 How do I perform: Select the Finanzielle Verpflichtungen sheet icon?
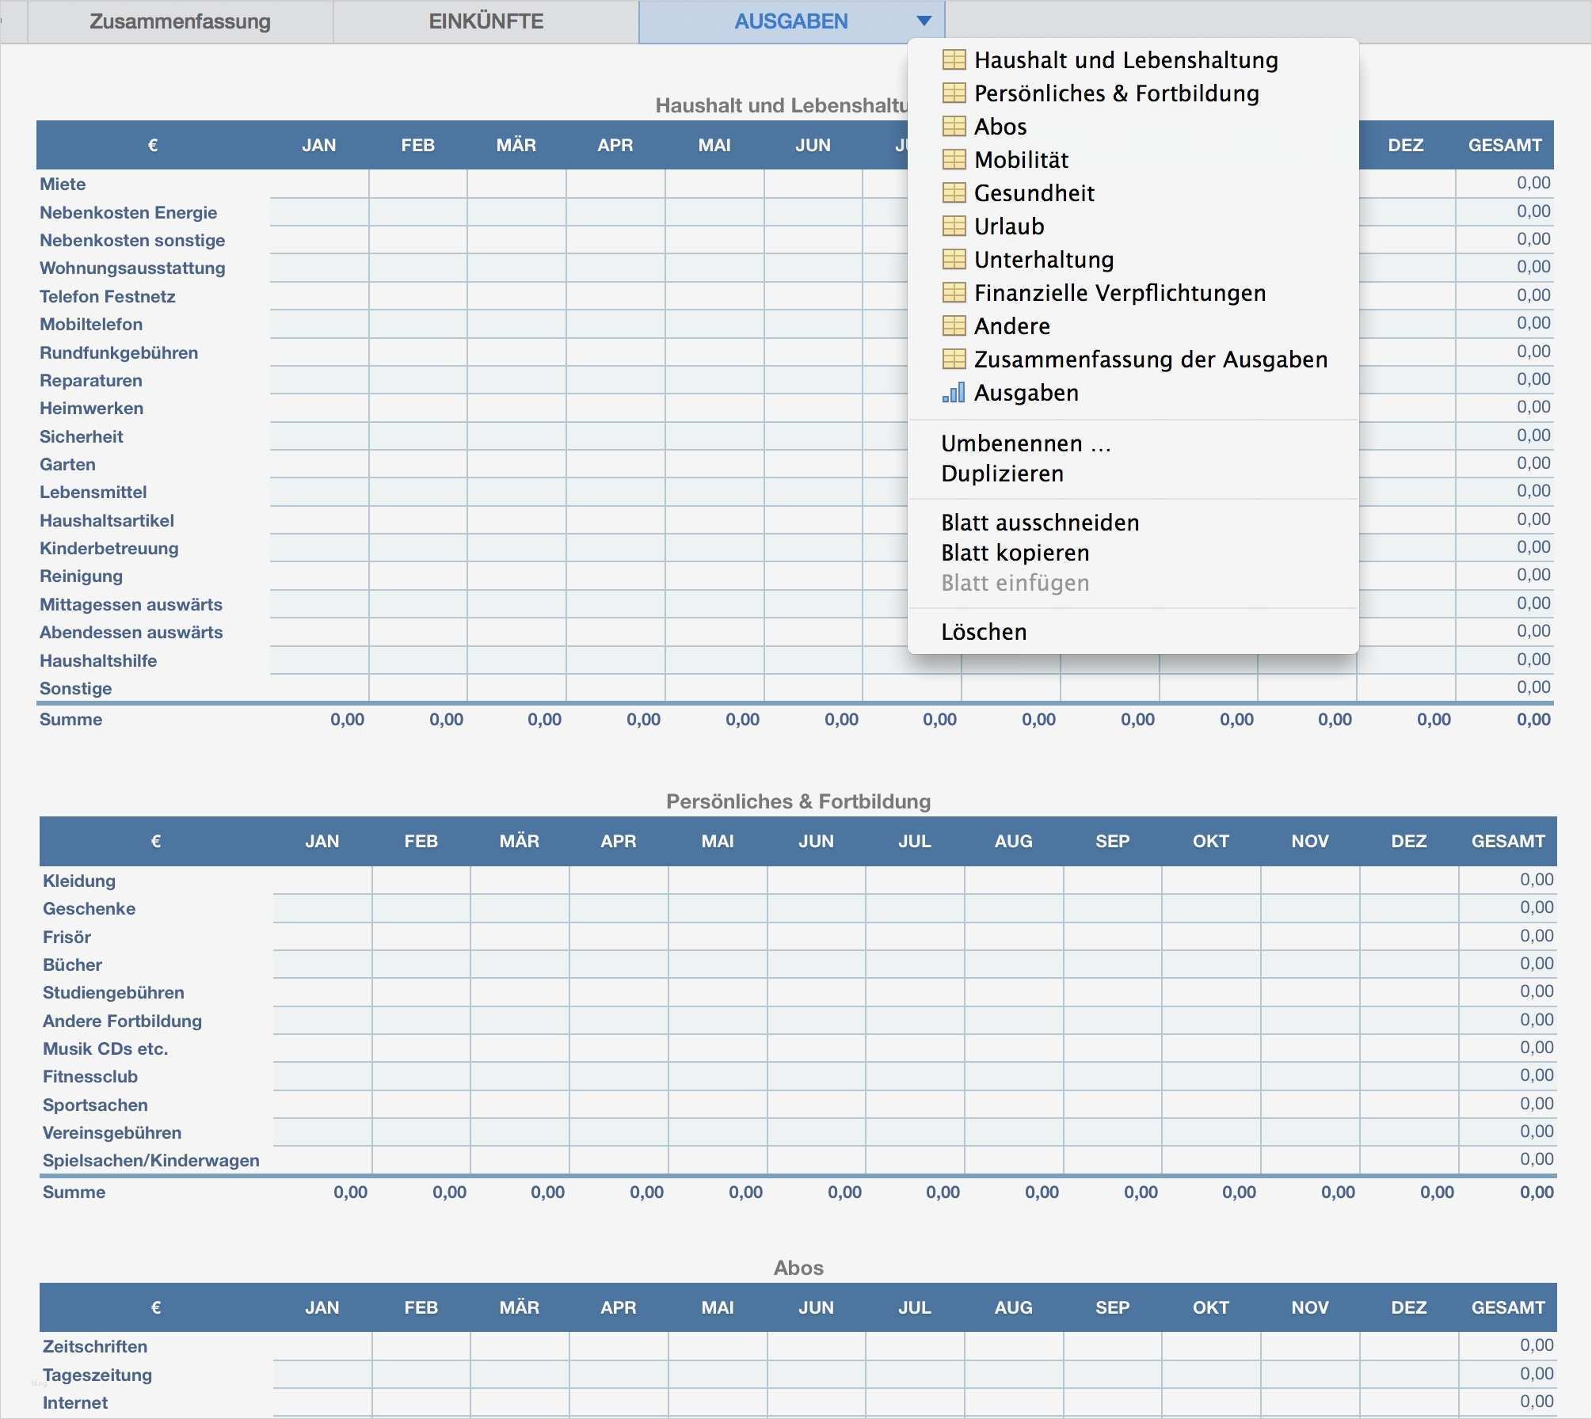(953, 292)
